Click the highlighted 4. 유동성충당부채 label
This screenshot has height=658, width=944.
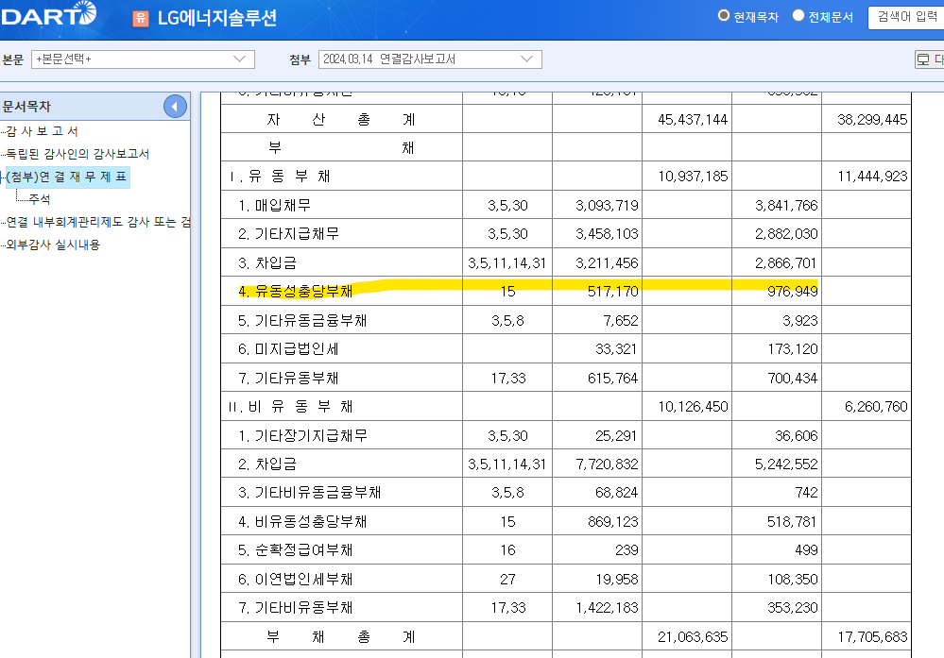tap(296, 291)
